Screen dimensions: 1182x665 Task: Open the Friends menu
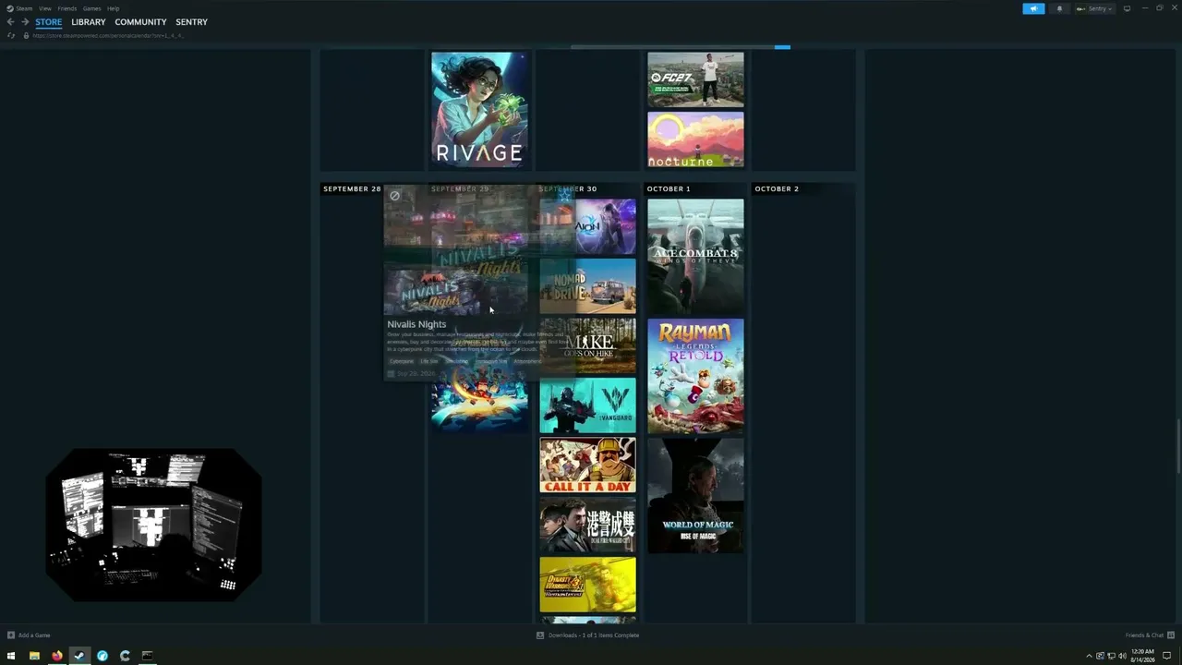coord(67,8)
